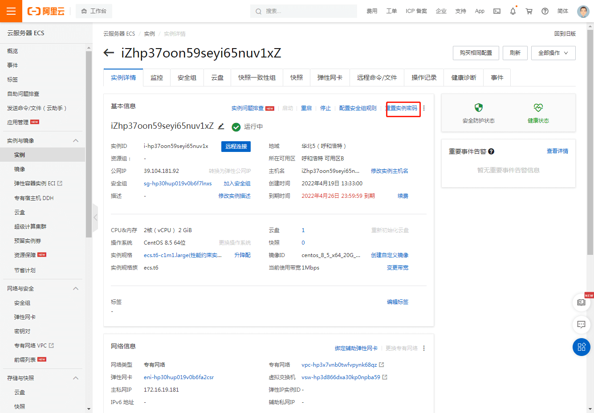Open 费用 top menu
The image size is (594, 413).
(x=372, y=11)
